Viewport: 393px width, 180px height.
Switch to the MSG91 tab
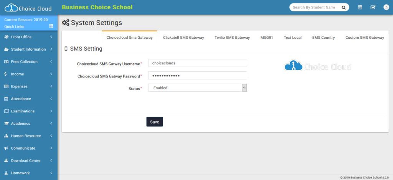click(x=267, y=38)
